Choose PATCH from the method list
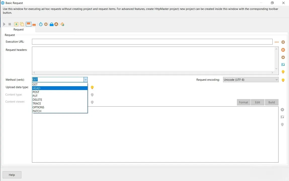This screenshot has width=289, height=181. click(60, 111)
